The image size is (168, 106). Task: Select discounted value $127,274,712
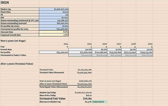[129, 55]
